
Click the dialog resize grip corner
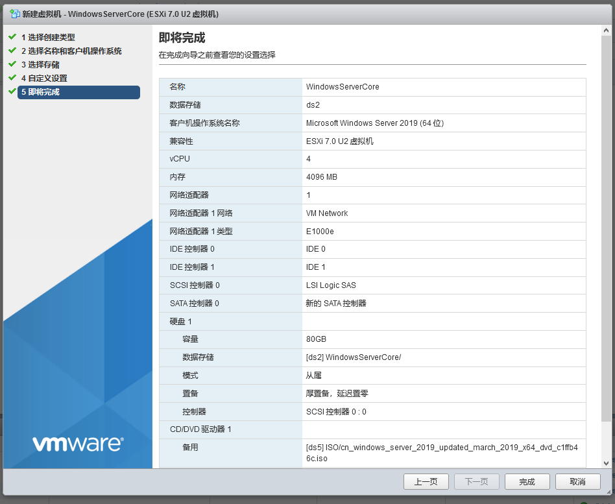point(609,492)
